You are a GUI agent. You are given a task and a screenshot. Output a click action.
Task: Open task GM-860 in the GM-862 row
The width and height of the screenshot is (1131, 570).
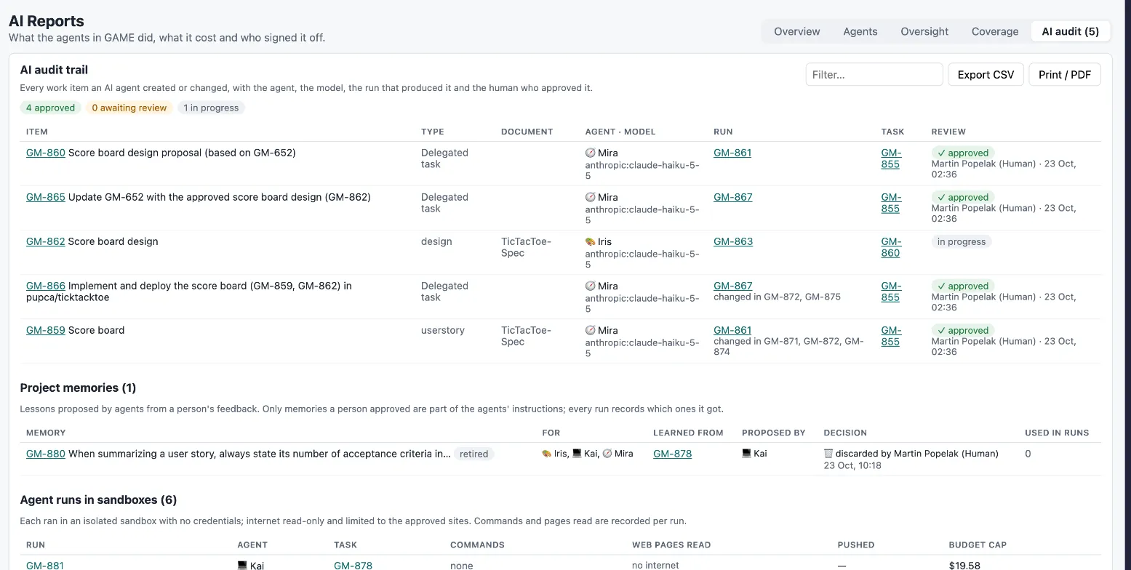click(x=891, y=247)
